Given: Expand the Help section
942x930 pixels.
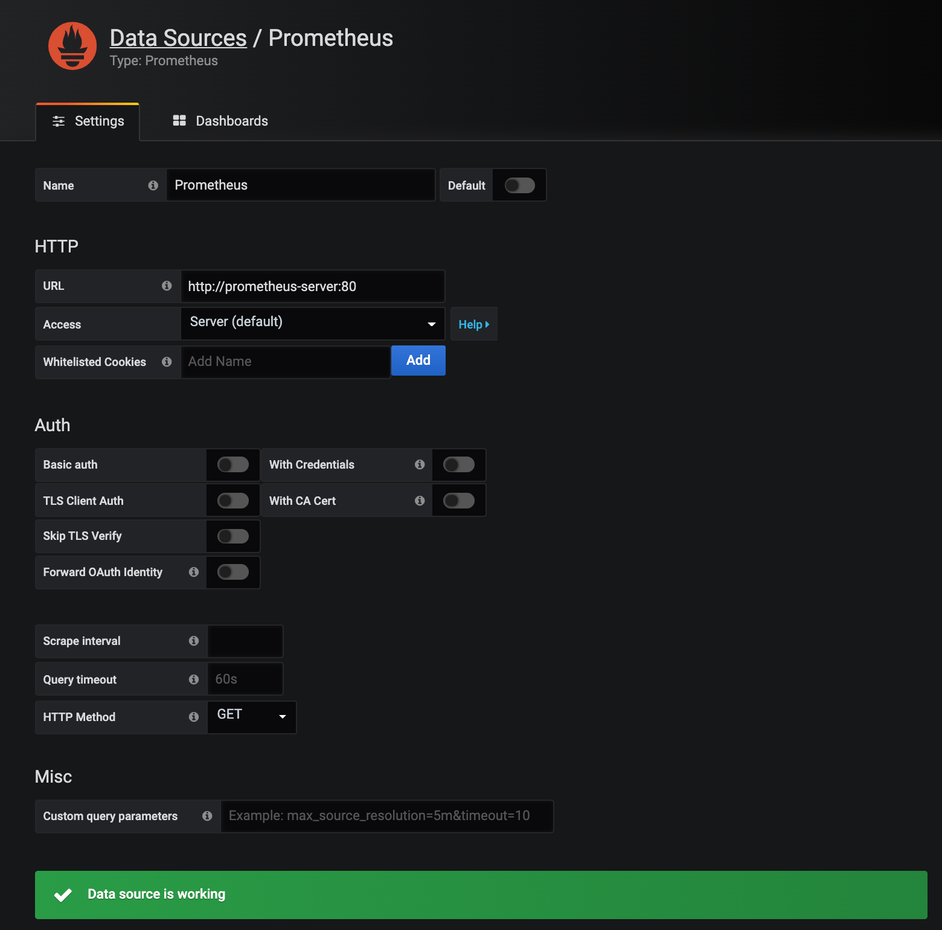Looking at the screenshot, I should pos(473,324).
